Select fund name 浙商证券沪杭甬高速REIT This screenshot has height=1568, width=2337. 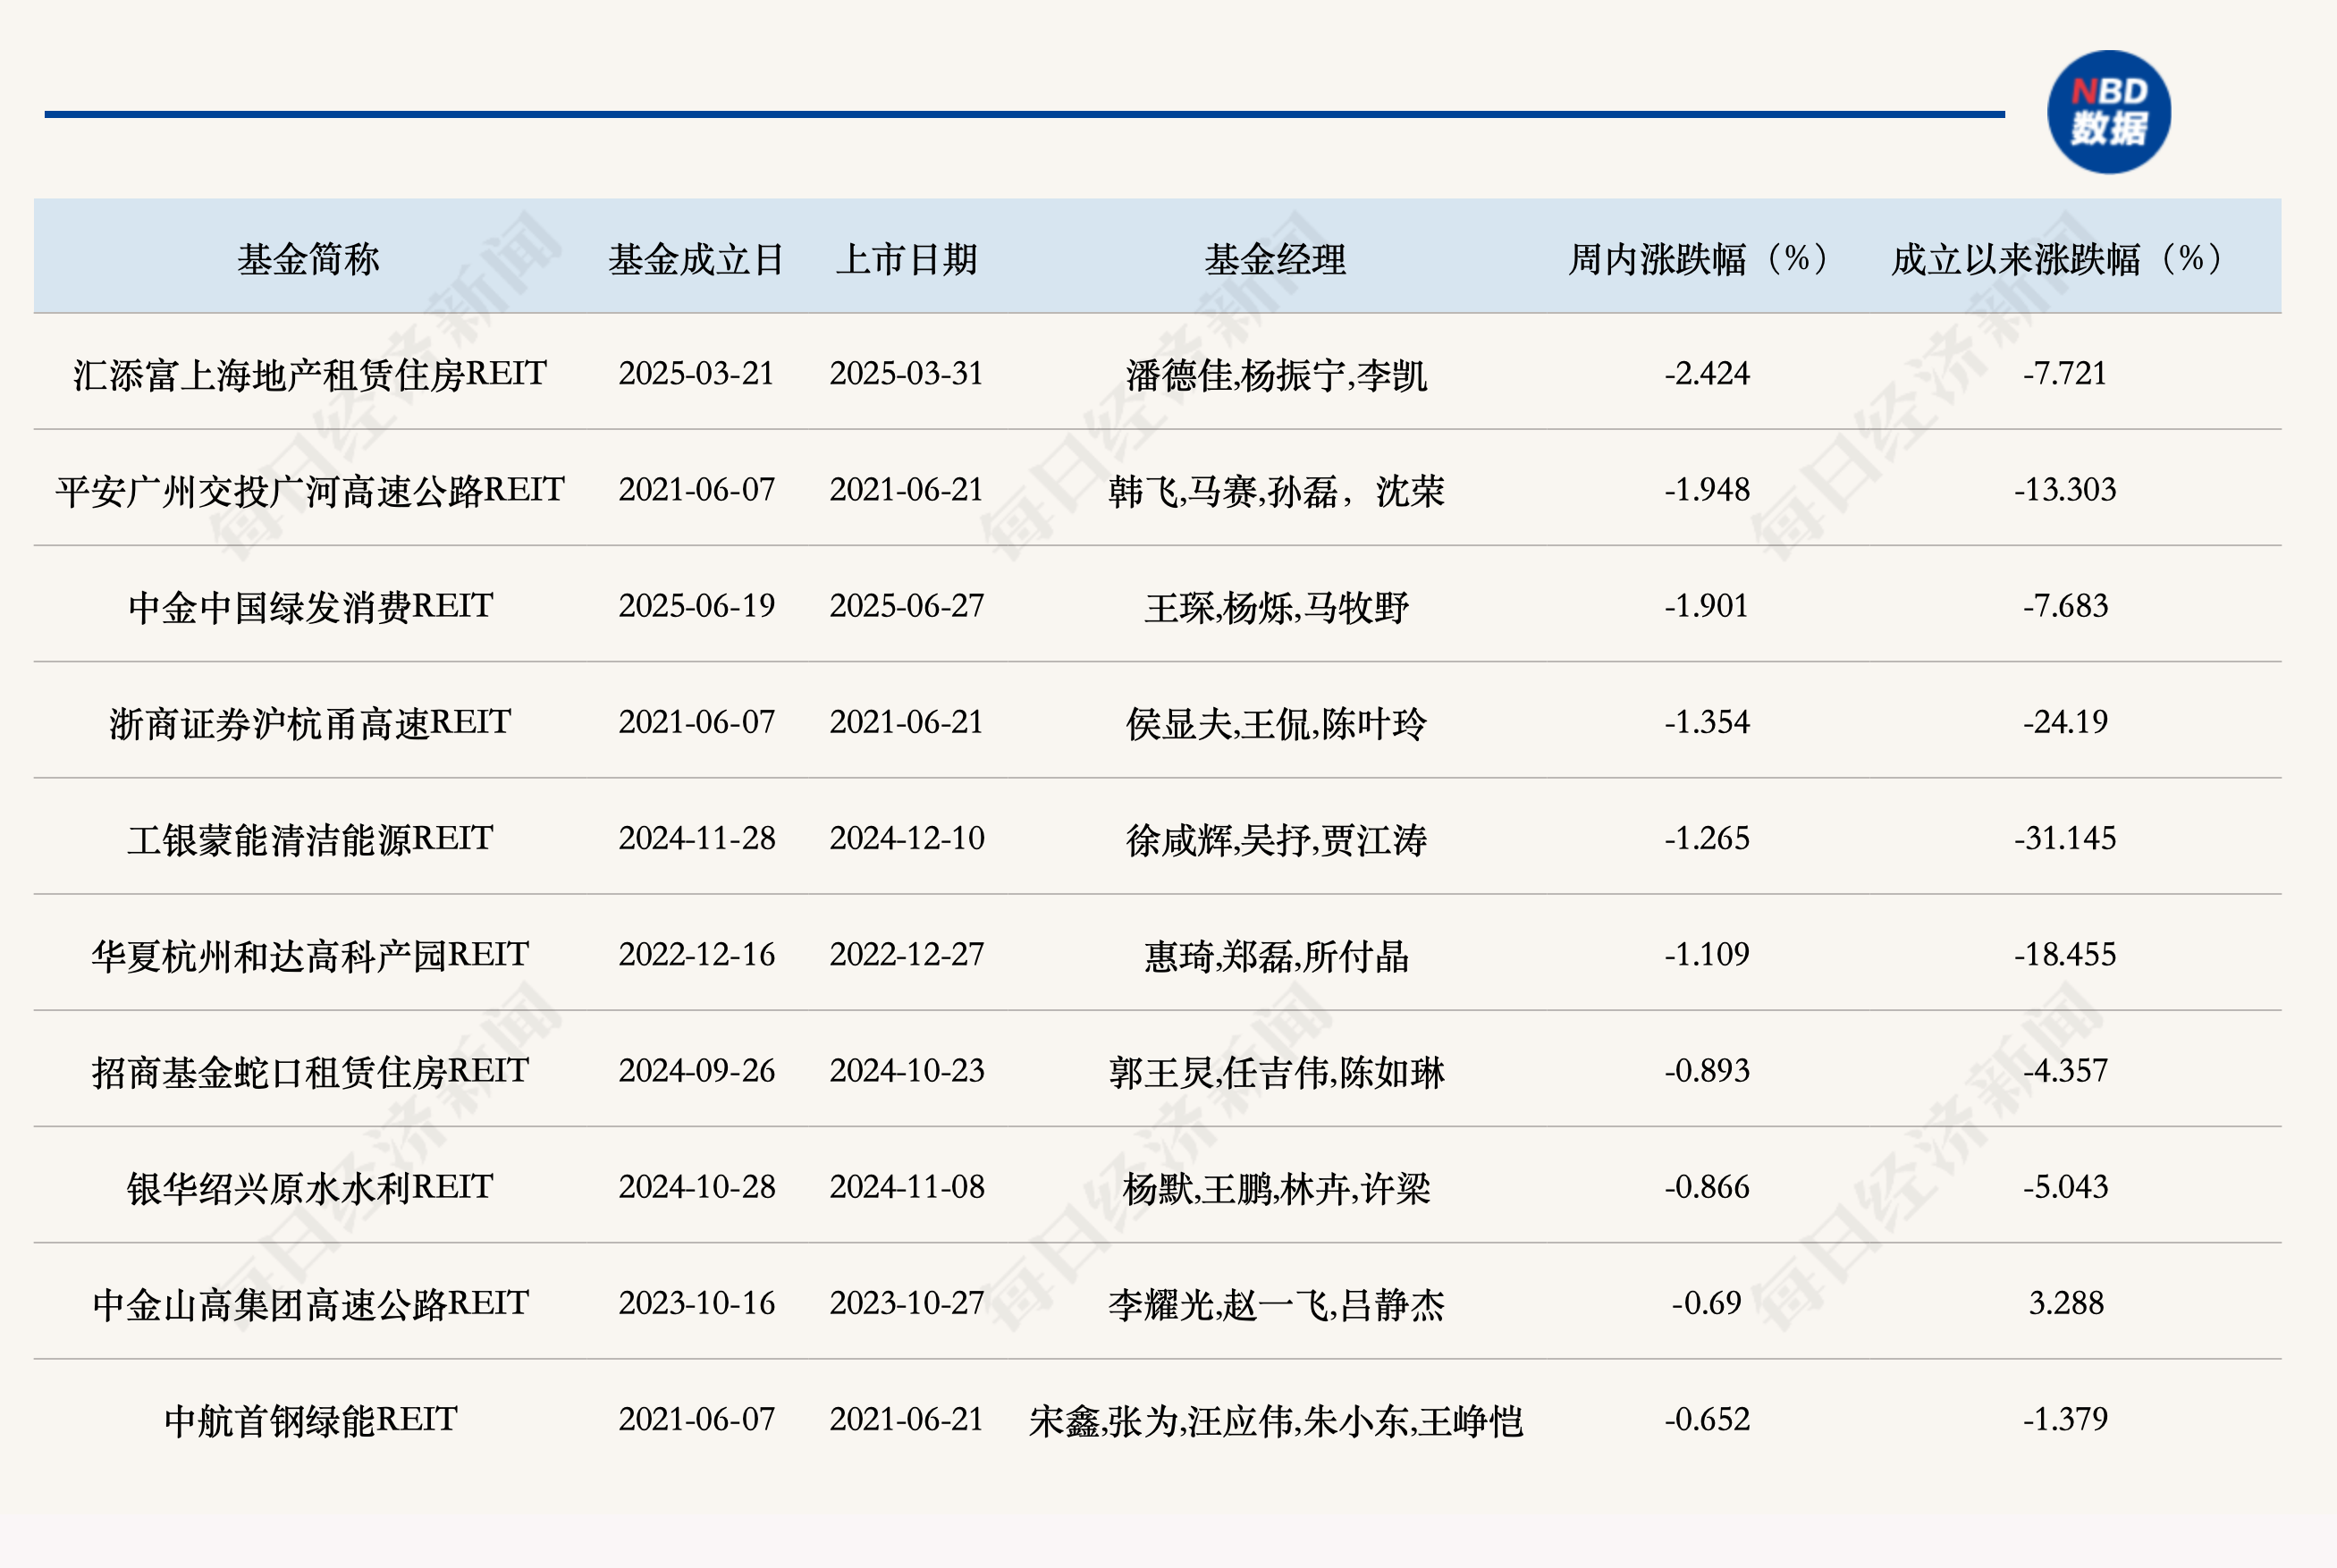point(310,722)
